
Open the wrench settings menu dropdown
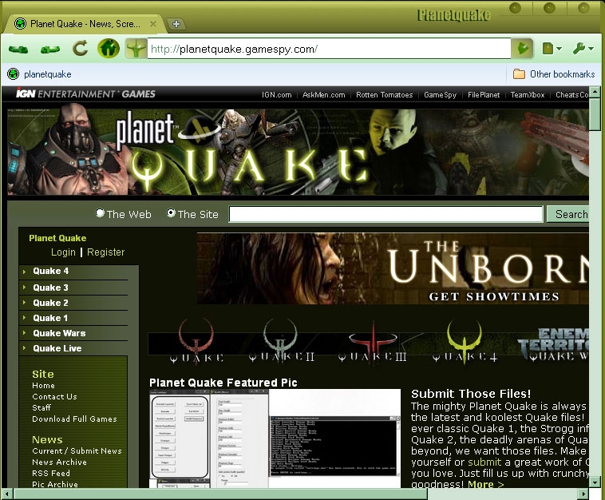pyautogui.click(x=583, y=49)
